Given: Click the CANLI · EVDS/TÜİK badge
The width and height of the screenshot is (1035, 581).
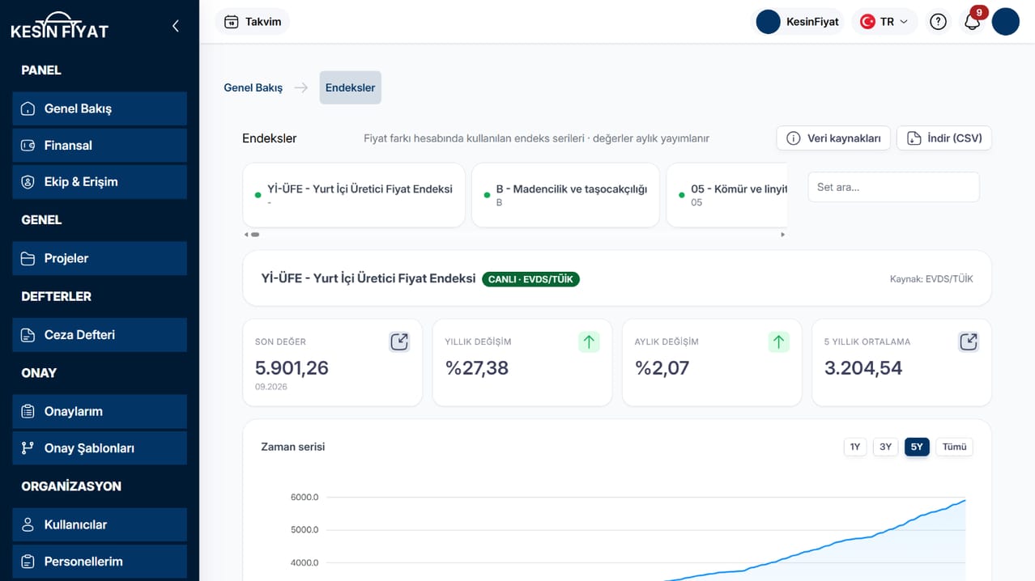Looking at the screenshot, I should 530,279.
